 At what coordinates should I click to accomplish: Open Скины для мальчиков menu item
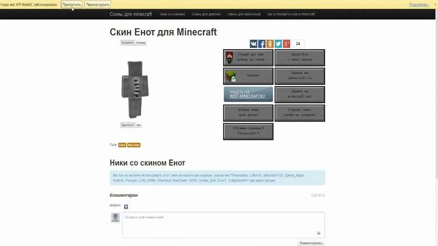[x=244, y=14]
